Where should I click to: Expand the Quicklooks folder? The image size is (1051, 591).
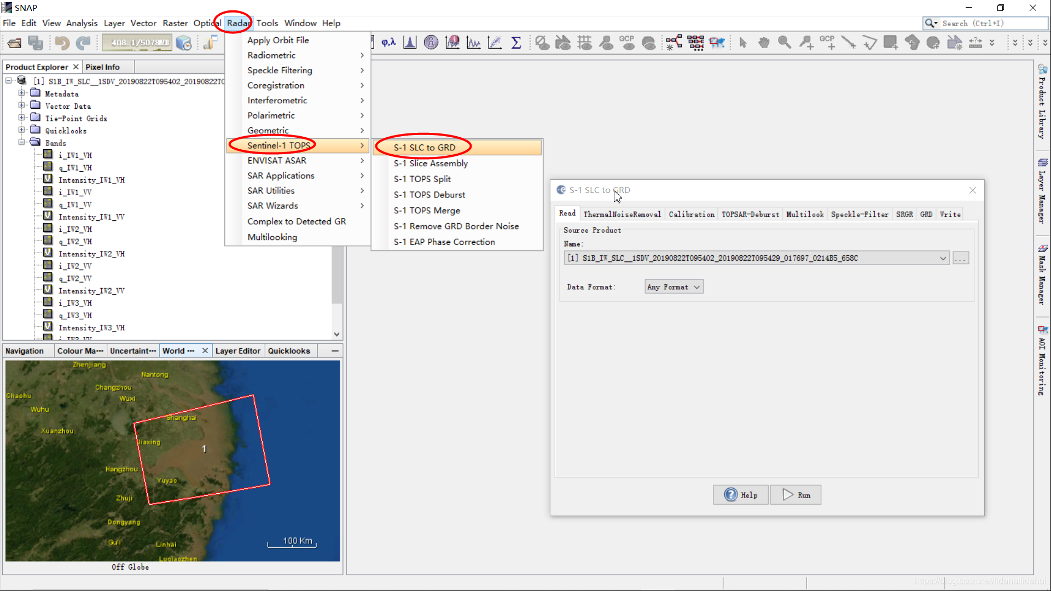21,130
